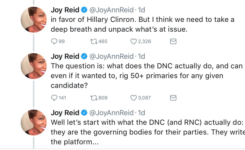Tap verified badge on "The question is" tweet
Viewport: 245px width, 150px height.
84,57
